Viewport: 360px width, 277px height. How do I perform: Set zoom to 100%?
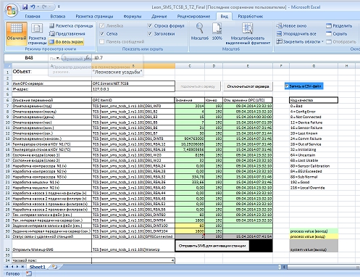coord(217,32)
